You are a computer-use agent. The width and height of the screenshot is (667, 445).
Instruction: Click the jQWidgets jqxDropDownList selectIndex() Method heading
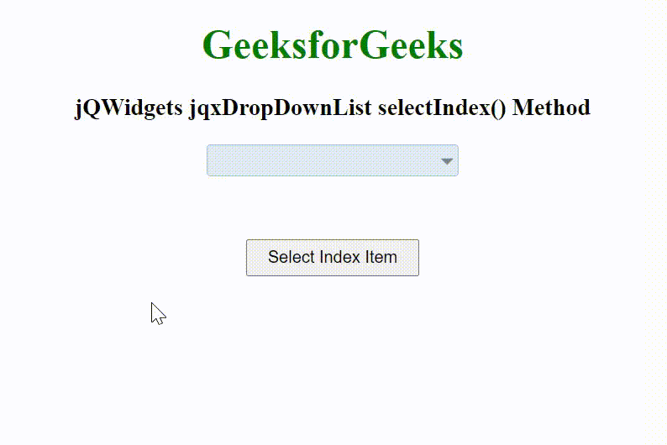tap(332, 108)
